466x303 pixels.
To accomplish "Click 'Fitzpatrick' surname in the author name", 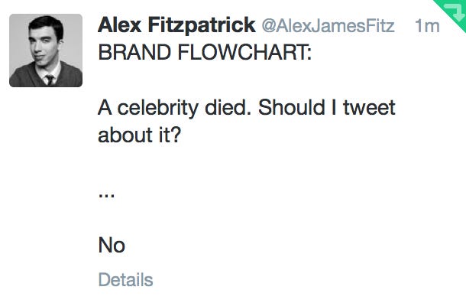I will point(202,25).
